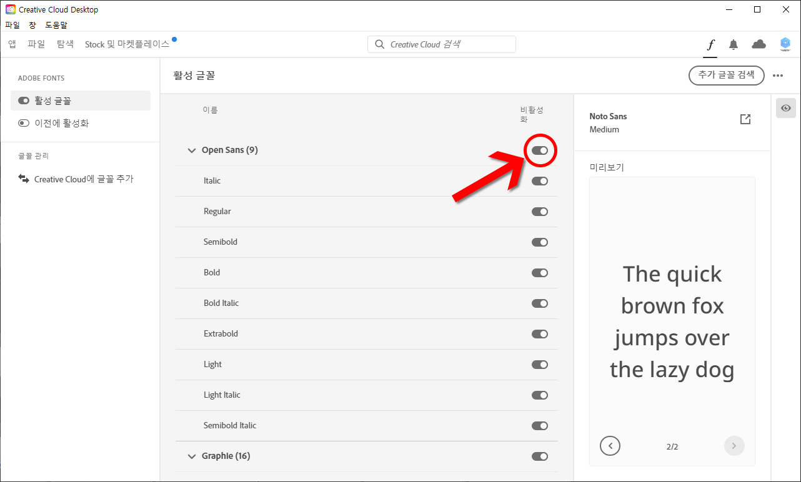Open Stock 및 마켓플레이스 tab
Image resolution: width=801 pixels, height=482 pixels.
127,44
